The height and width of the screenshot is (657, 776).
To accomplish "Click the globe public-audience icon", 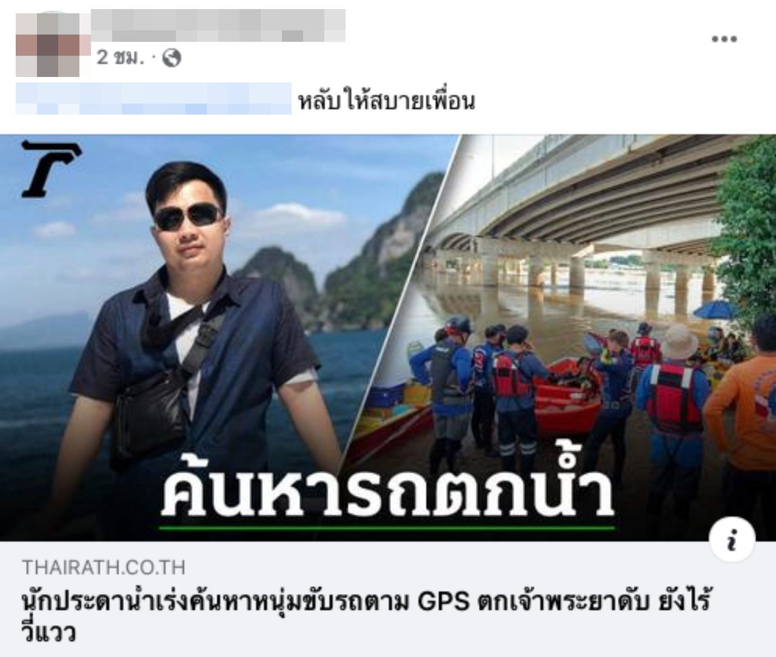I will [x=172, y=58].
